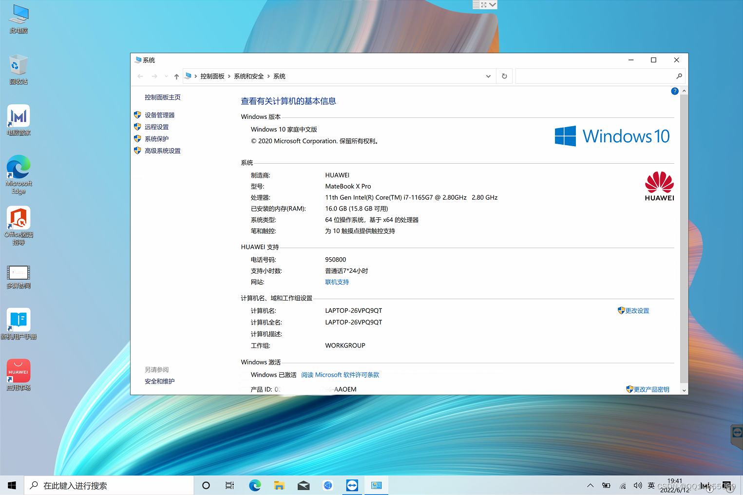Open the 多屏协同 desktop icon
Image resolution: width=743 pixels, height=495 pixels.
tap(19, 276)
